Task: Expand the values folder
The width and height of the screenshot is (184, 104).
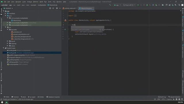Action: [7, 46]
